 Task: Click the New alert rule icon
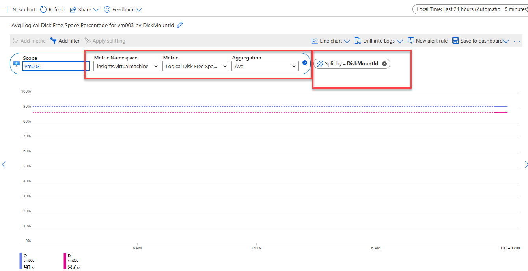click(x=410, y=40)
